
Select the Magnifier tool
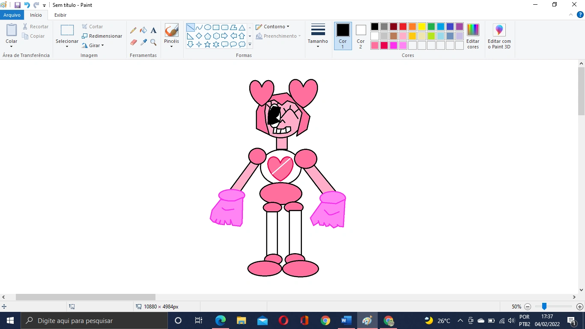coord(153,42)
